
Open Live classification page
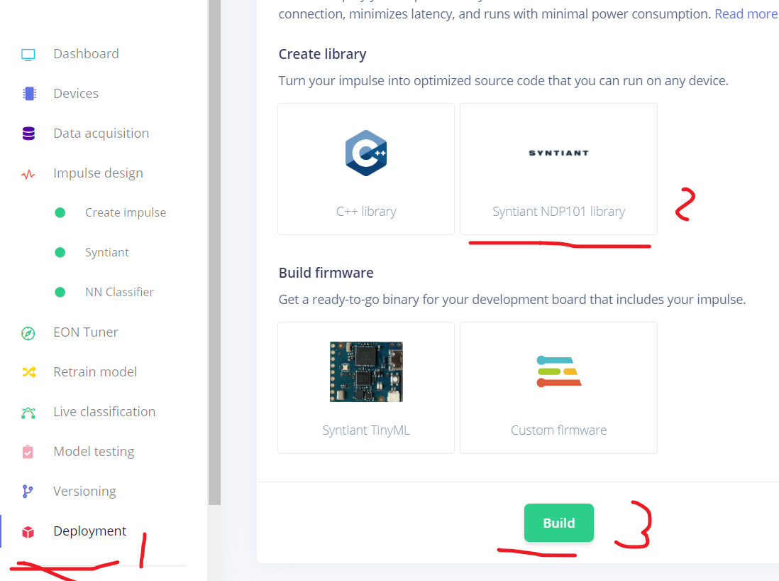104,411
